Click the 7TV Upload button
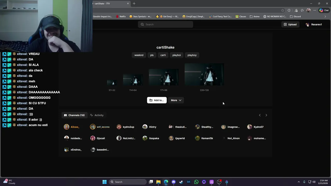 pos(290,24)
